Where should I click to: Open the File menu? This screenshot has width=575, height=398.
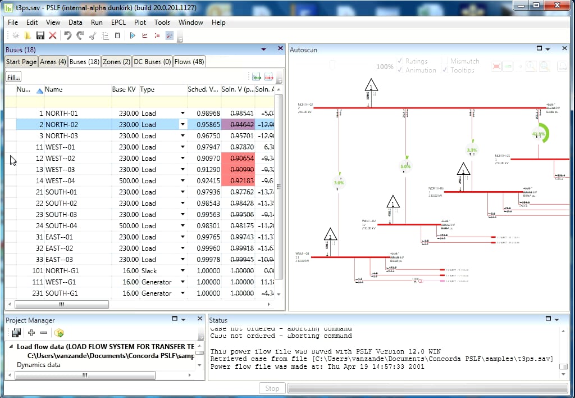(13, 22)
